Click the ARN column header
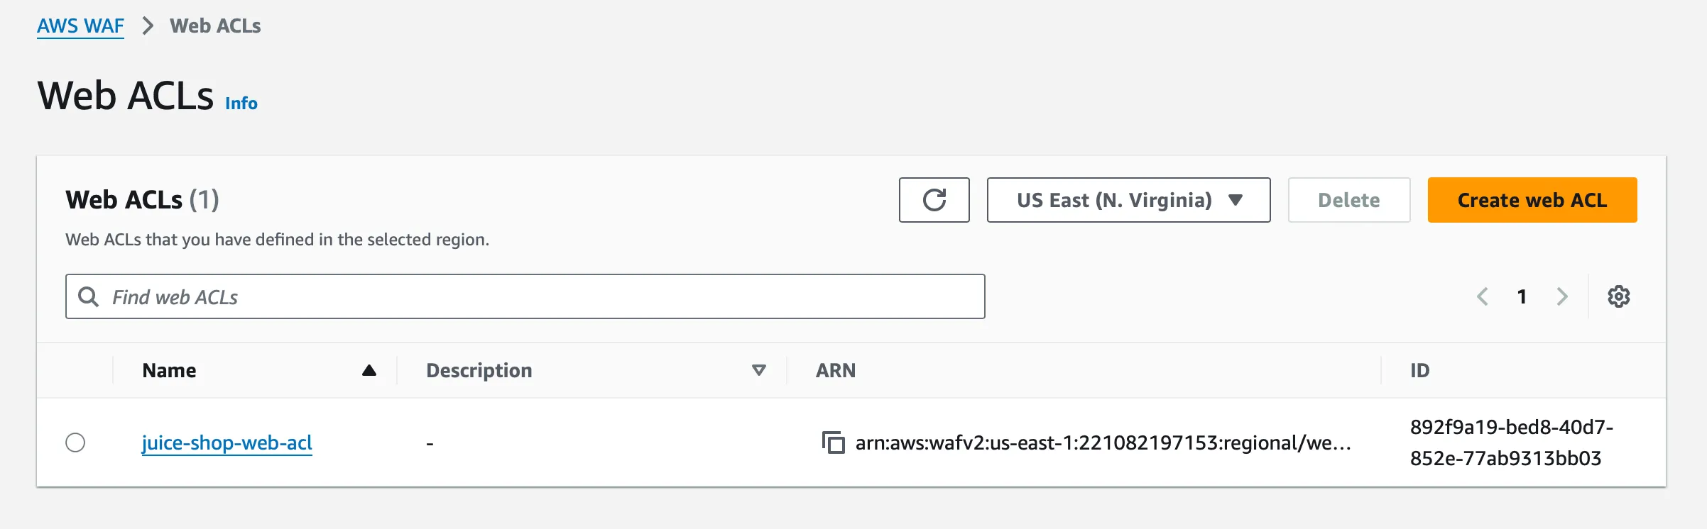Image resolution: width=1707 pixels, height=529 pixels. pos(835,370)
